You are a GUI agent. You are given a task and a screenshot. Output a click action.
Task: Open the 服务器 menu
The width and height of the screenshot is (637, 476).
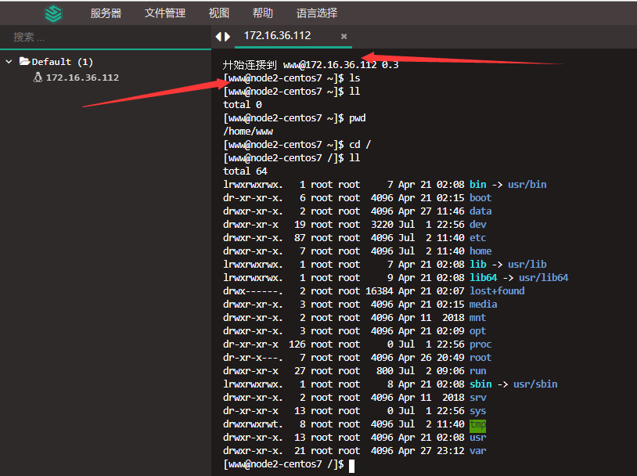[106, 13]
